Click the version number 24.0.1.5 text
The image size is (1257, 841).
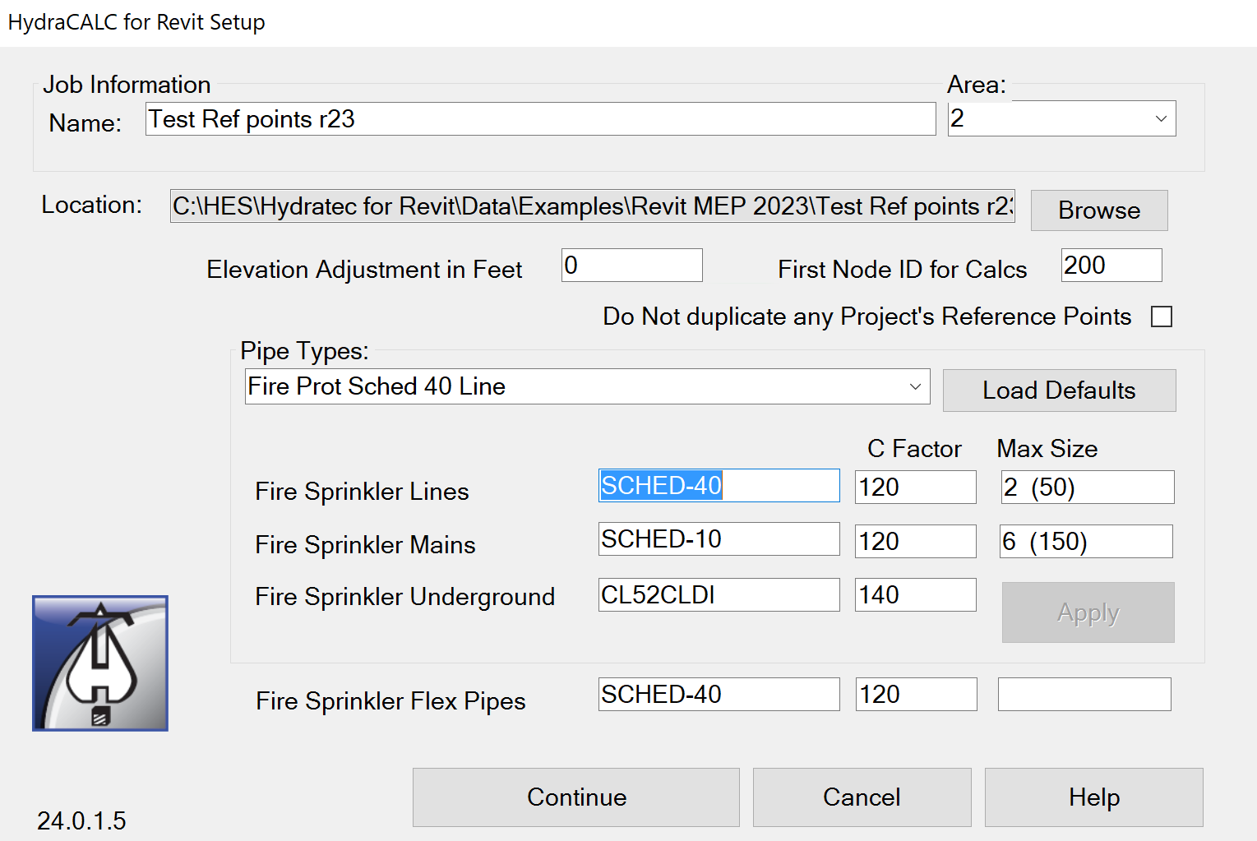pos(81,820)
